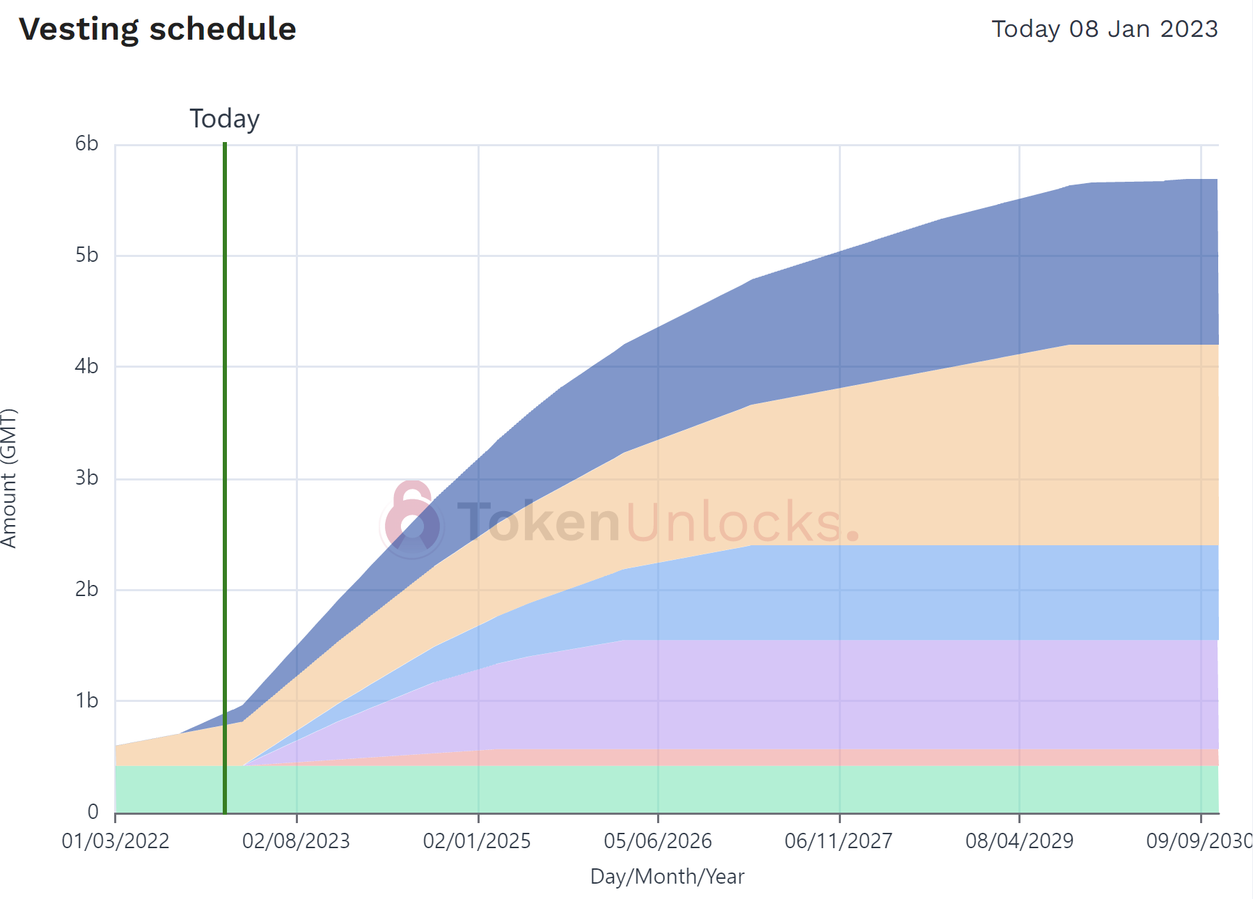Viewport: 1253px width, 899px height.
Task: Click the 3b y-axis tick label
Action: (x=87, y=478)
